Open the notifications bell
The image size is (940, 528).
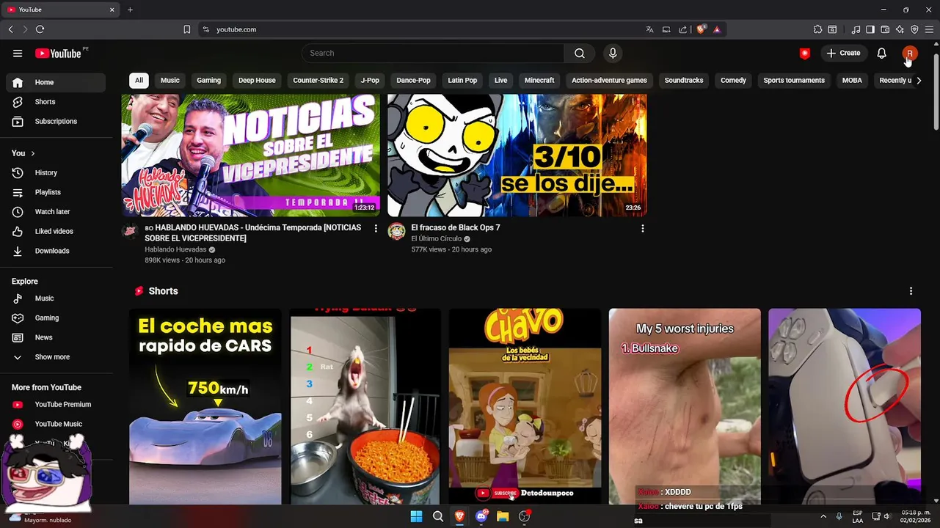pyautogui.click(x=882, y=53)
